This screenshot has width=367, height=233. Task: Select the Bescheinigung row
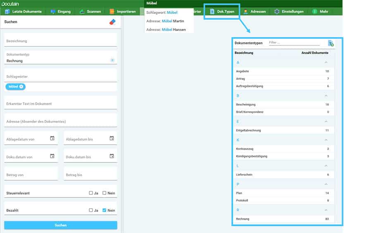(x=284, y=105)
